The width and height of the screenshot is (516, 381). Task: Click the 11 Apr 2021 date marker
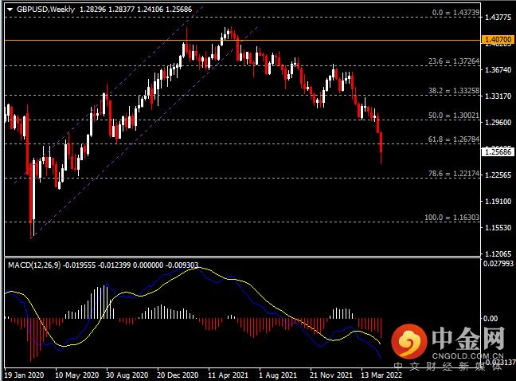228,375
